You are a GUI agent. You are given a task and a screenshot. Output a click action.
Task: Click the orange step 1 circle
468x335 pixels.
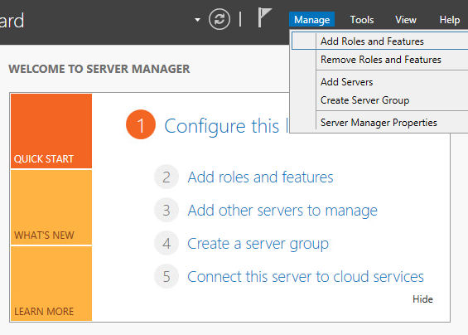pos(141,124)
